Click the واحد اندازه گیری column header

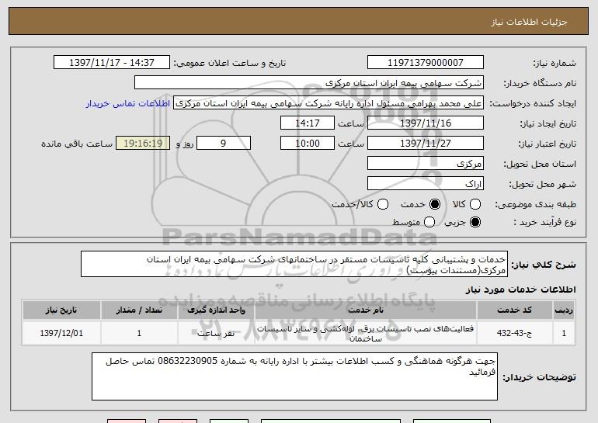(x=216, y=310)
